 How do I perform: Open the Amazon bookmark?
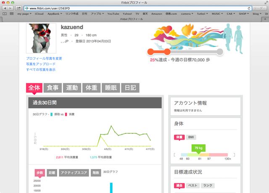[x=157, y=14]
